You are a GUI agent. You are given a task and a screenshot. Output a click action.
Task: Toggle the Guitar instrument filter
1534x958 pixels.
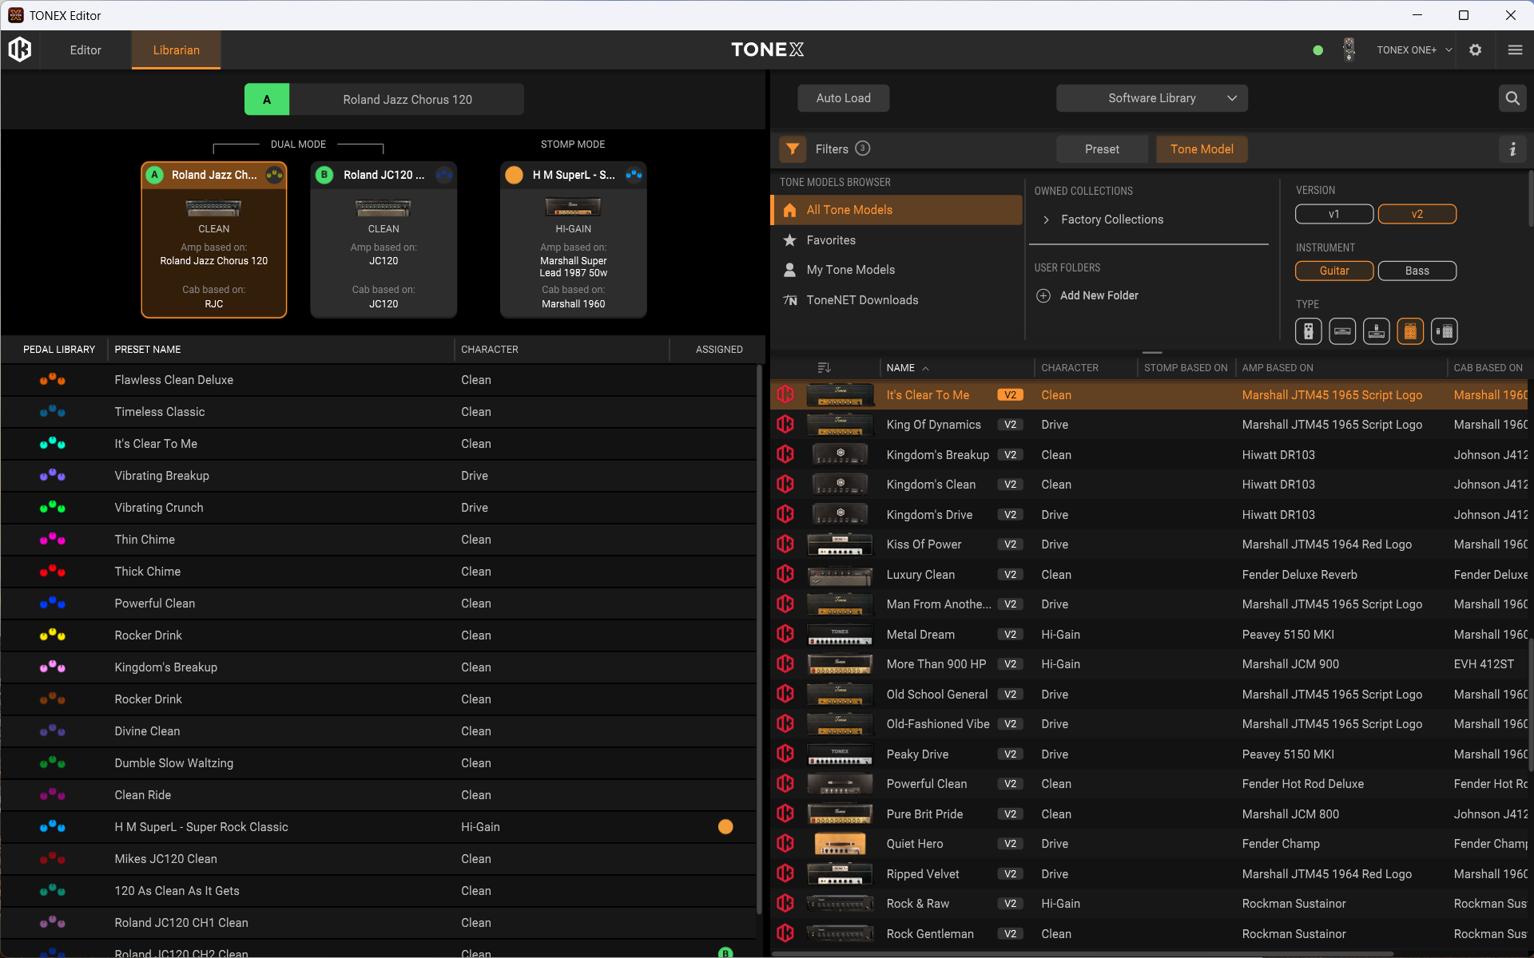pos(1334,271)
